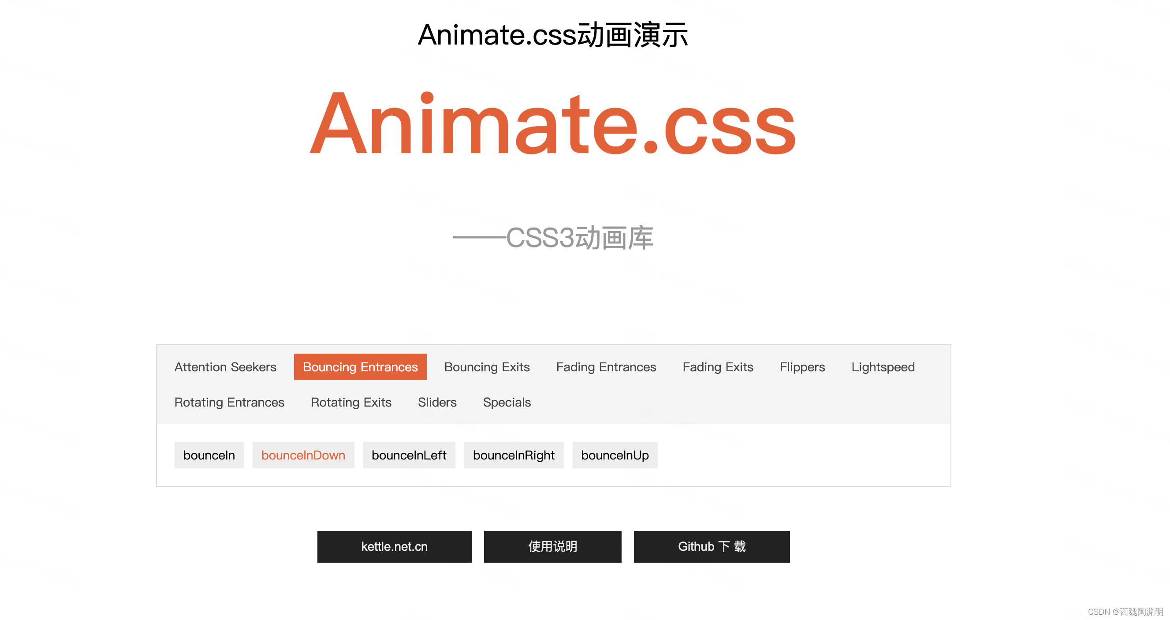Image resolution: width=1170 pixels, height=620 pixels.
Task: Switch to the Fading Entrances tab
Action: coord(605,367)
